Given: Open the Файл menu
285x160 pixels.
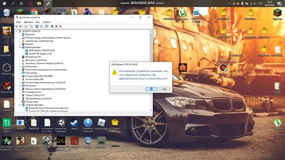Looking at the screenshot, I should (18, 22).
